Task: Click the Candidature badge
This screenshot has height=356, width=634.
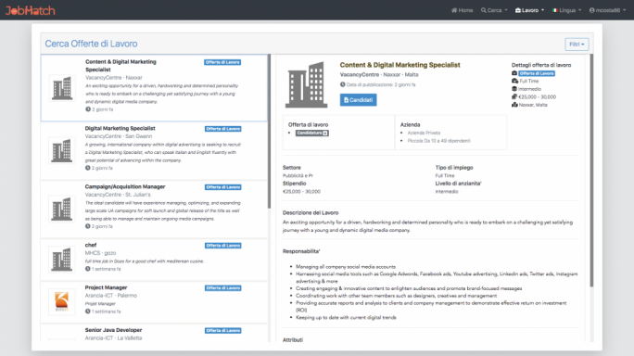Action: pos(312,133)
